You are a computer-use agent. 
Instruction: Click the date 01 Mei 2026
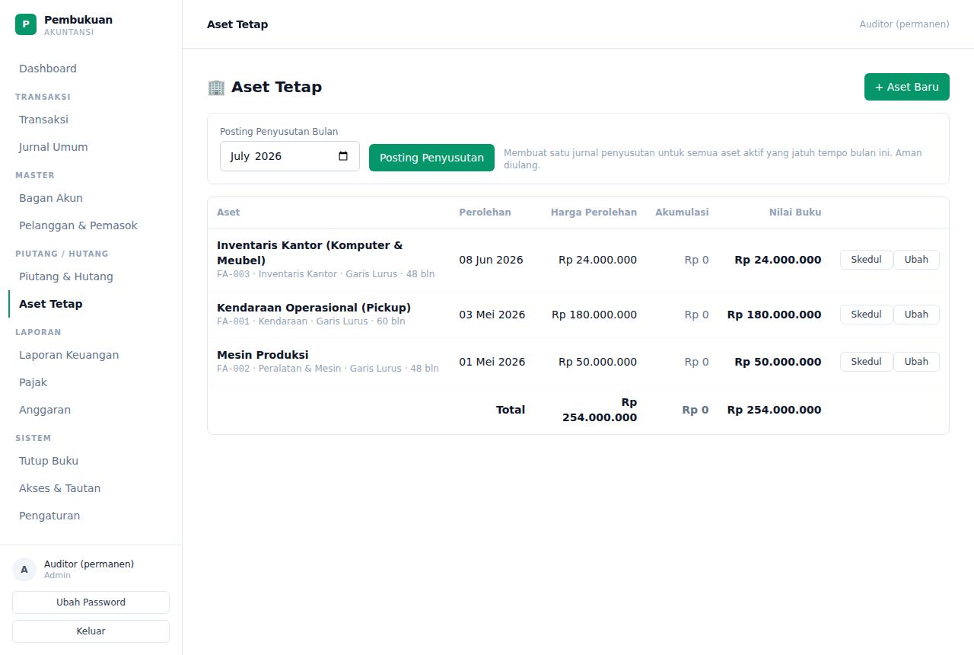pos(492,362)
